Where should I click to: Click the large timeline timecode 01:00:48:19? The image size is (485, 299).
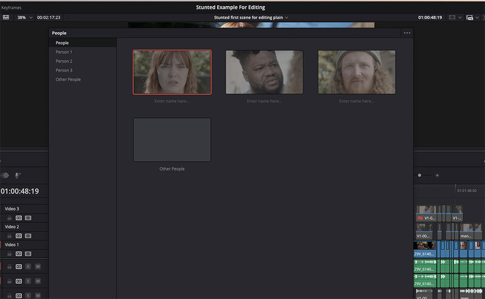click(20, 191)
